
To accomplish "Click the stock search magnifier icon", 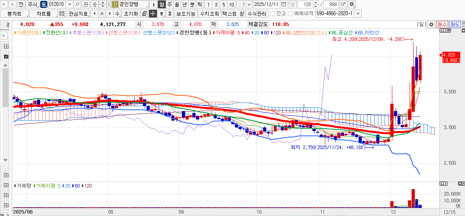I will (77, 4).
